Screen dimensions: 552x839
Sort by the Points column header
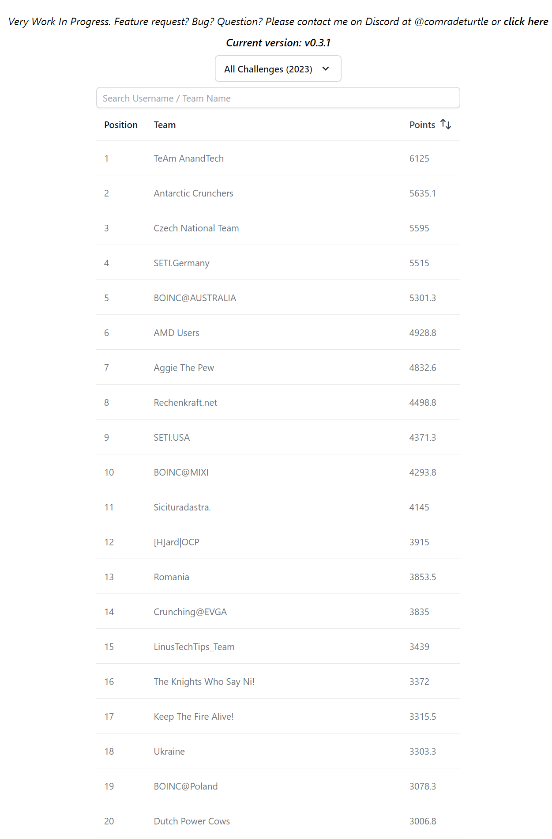coord(422,125)
